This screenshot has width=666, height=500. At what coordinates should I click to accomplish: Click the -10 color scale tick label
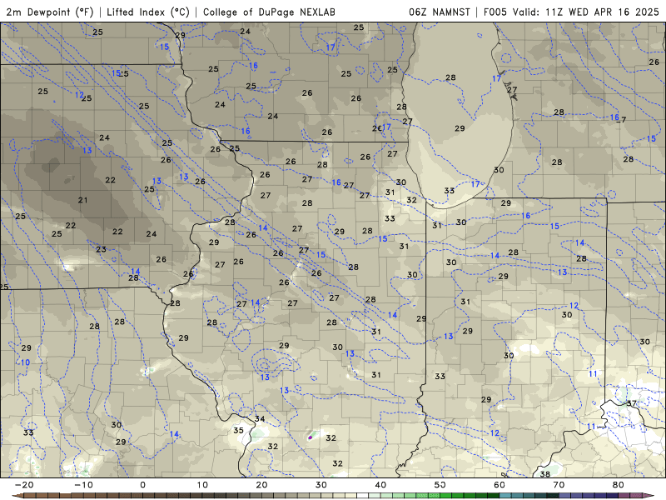tap(83, 485)
